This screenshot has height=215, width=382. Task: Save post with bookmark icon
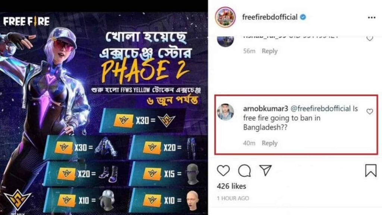click(x=371, y=170)
